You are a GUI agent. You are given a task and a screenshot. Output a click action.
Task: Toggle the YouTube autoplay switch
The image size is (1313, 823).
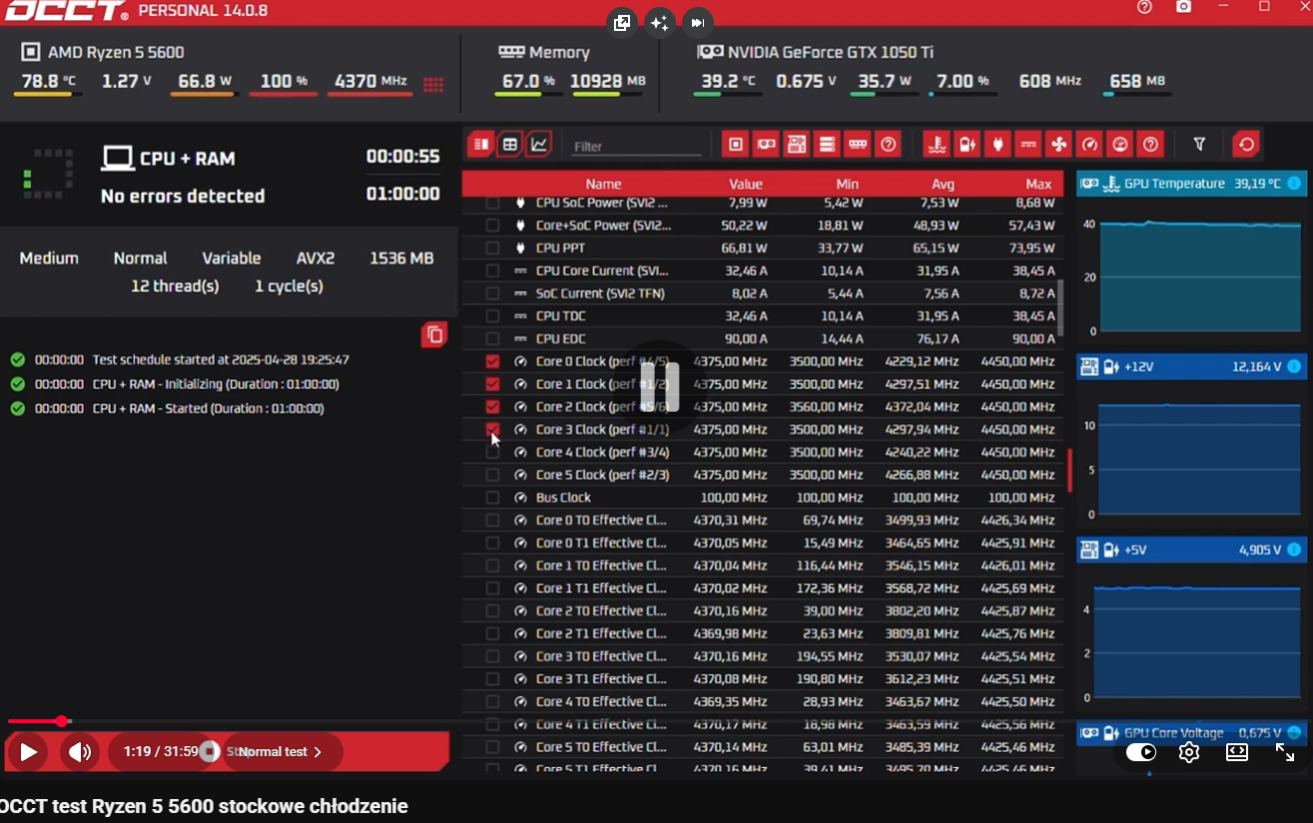pos(1140,752)
